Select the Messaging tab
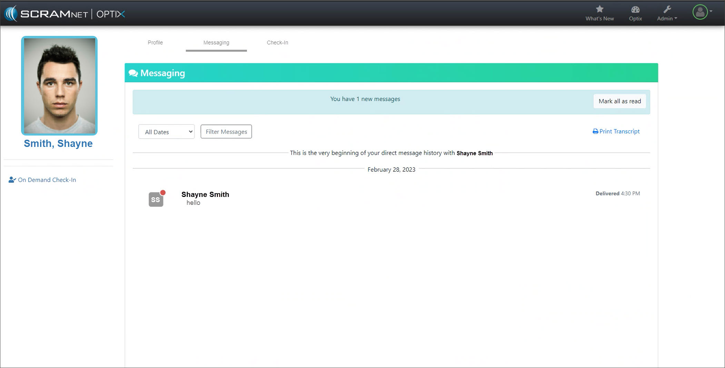The height and width of the screenshot is (368, 725). point(216,42)
